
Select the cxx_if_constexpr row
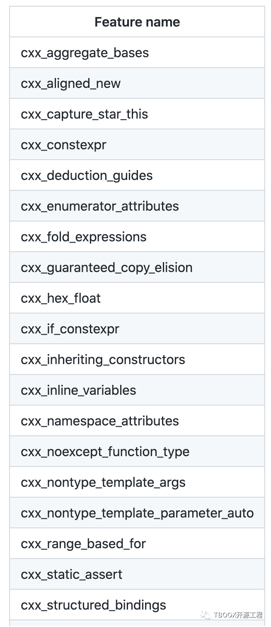137,328
